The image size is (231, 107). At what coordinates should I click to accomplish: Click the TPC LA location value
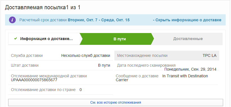tap(209, 56)
